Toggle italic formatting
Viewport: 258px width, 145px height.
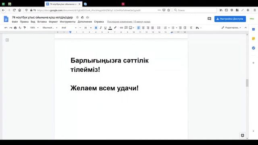(x=101, y=28)
